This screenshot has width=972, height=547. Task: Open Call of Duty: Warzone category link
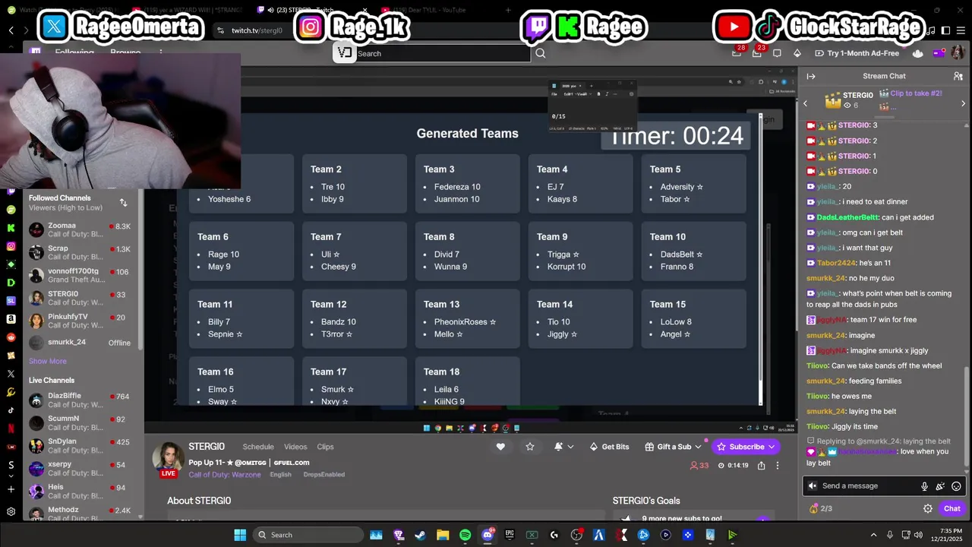click(225, 475)
